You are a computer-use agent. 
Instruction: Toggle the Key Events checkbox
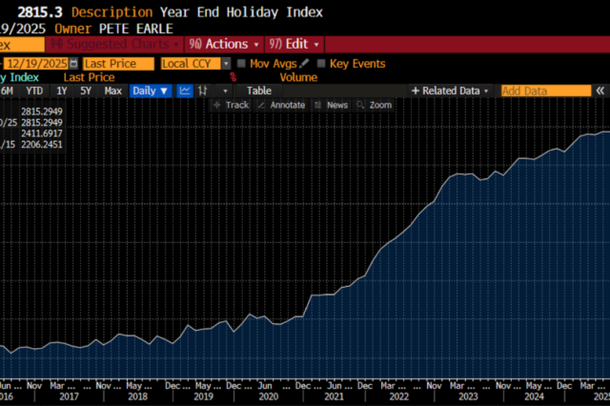click(x=321, y=64)
